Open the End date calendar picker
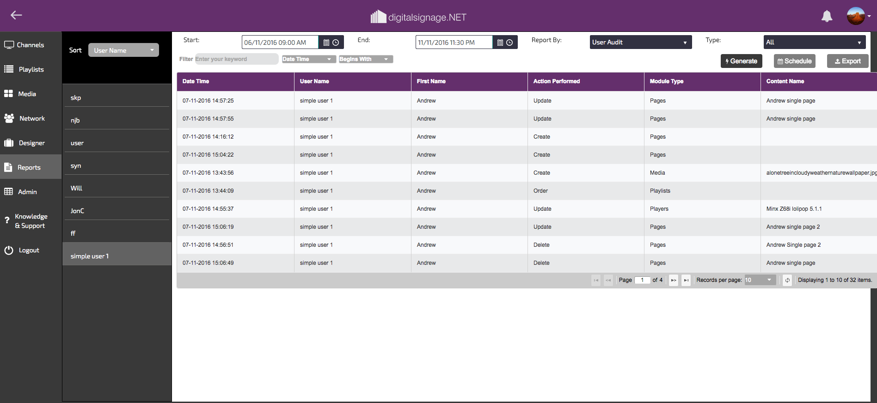The width and height of the screenshot is (877, 403). pos(500,43)
